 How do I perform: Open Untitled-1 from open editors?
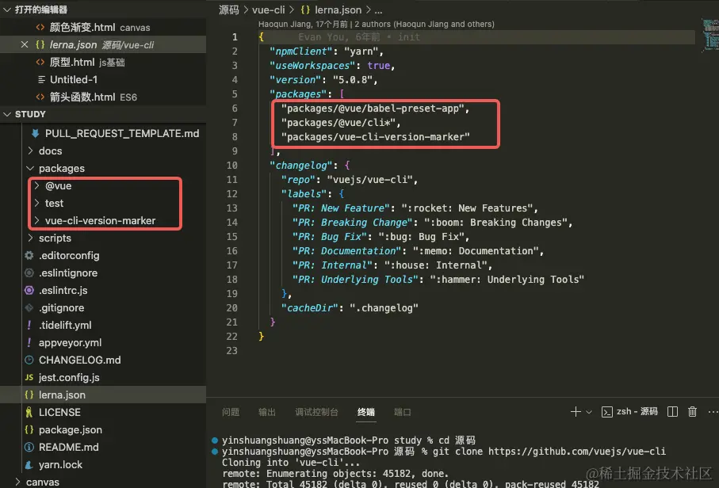[x=74, y=79]
